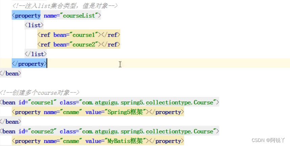Click closing </property> after Spring5框架

(166, 112)
